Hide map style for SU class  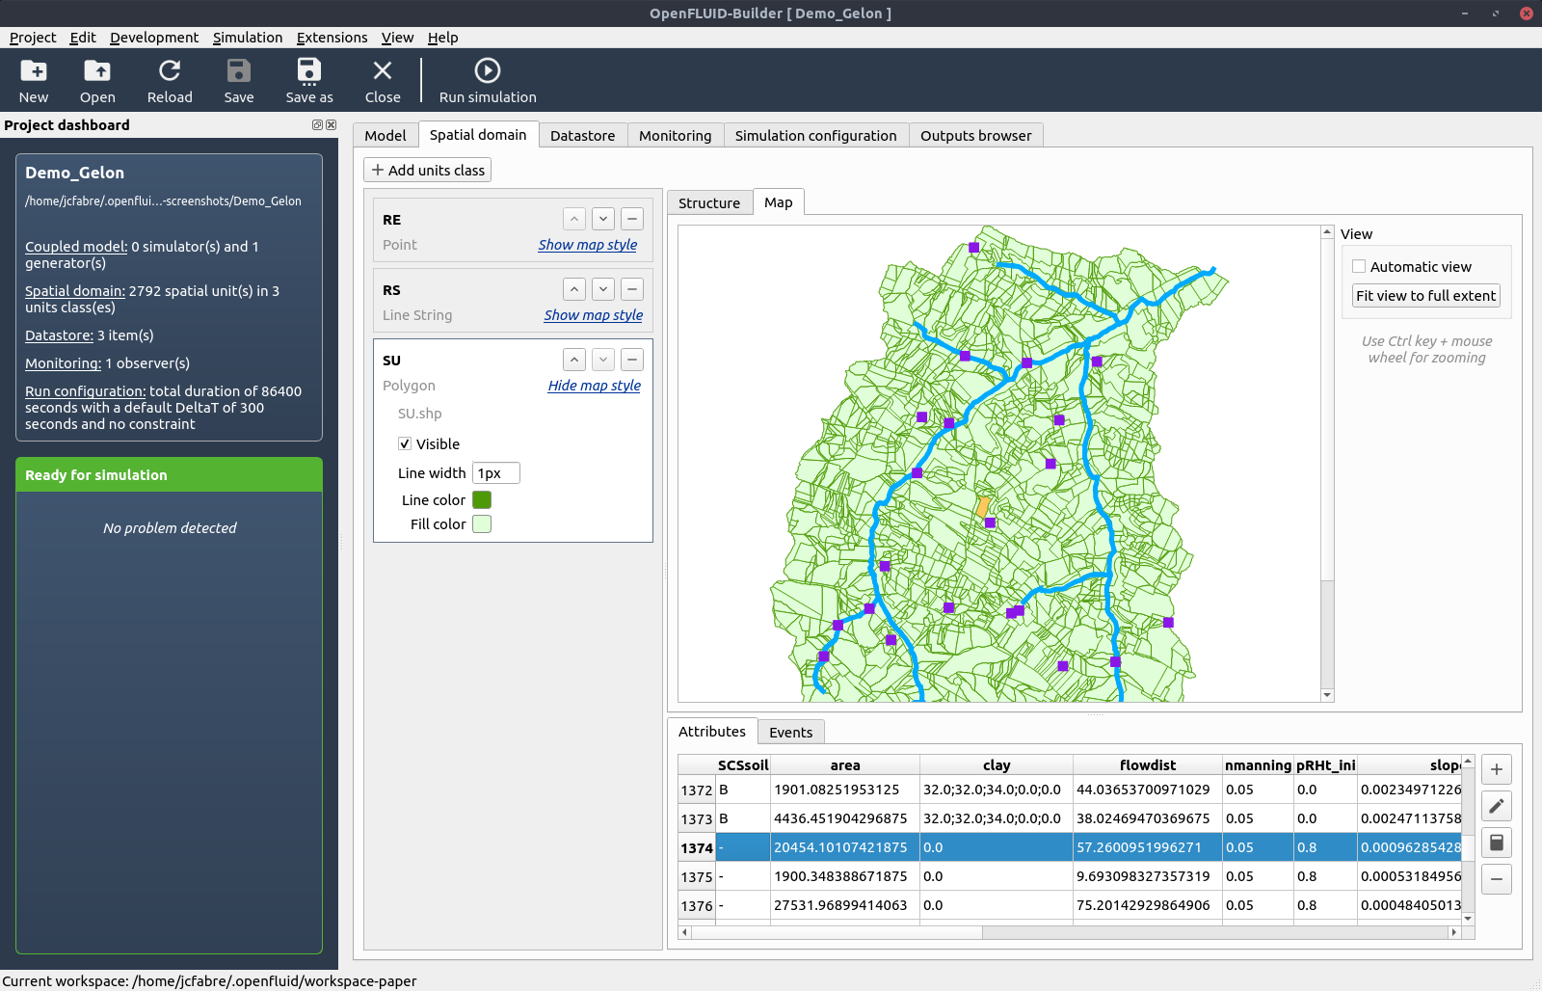coord(595,386)
